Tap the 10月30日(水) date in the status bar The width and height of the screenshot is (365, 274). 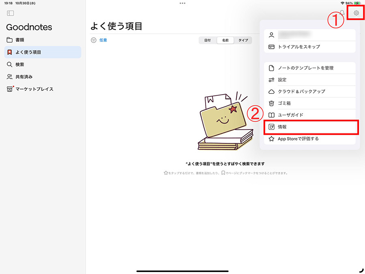tap(26, 3)
